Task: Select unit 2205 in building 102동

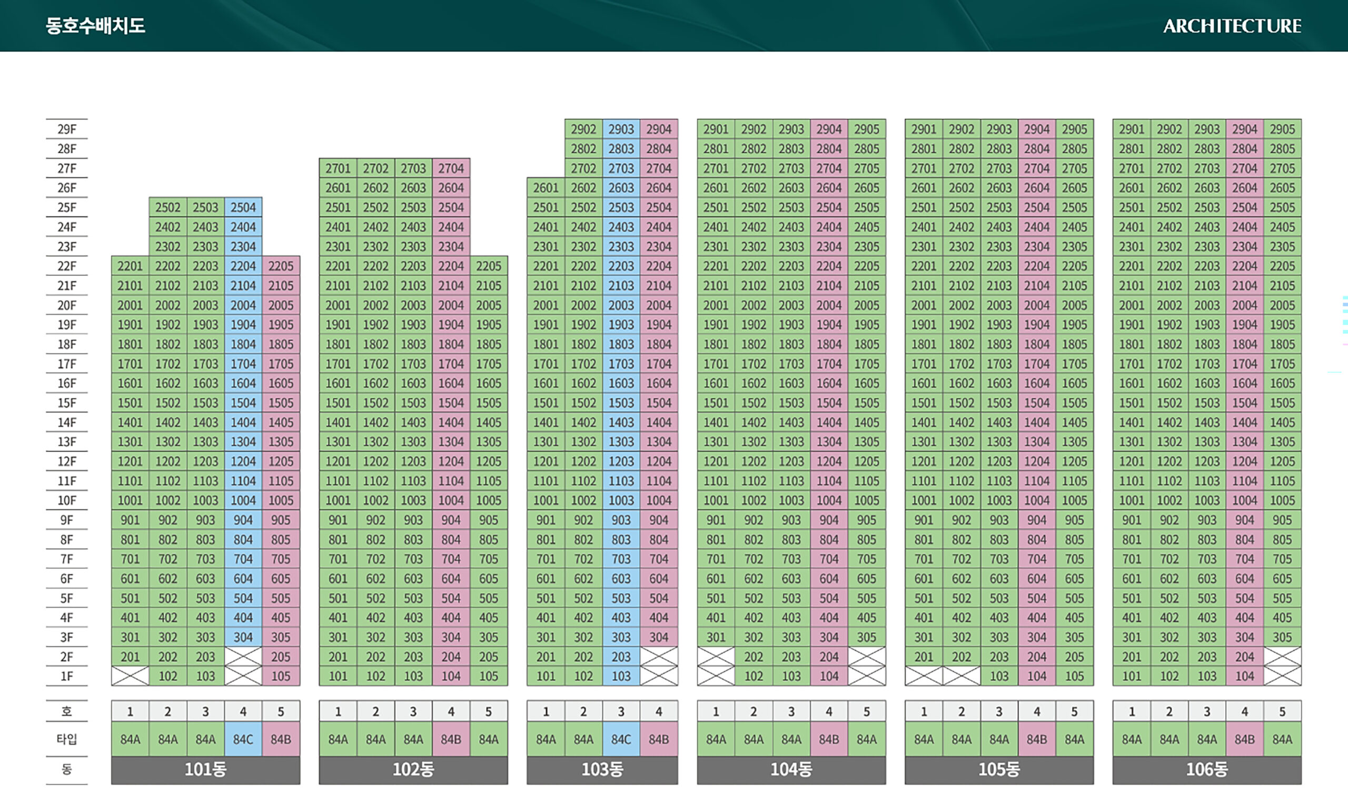Action: (x=488, y=266)
